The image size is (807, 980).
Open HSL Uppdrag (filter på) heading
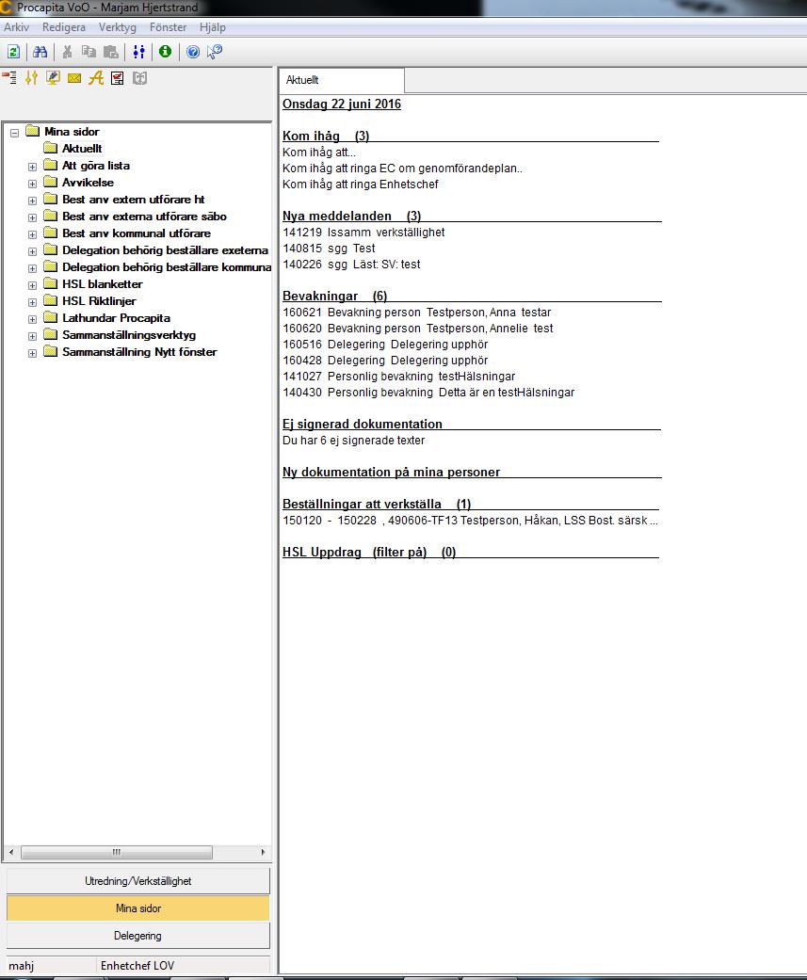tap(369, 552)
